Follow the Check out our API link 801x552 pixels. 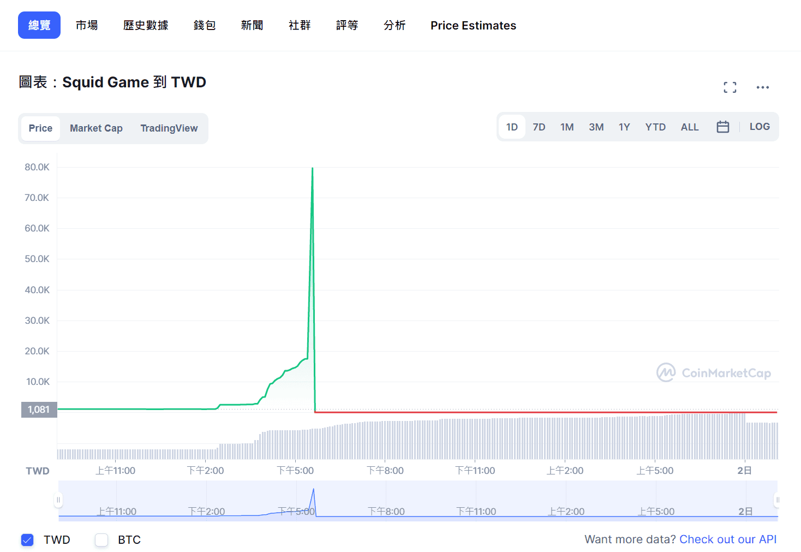point(728,539)
